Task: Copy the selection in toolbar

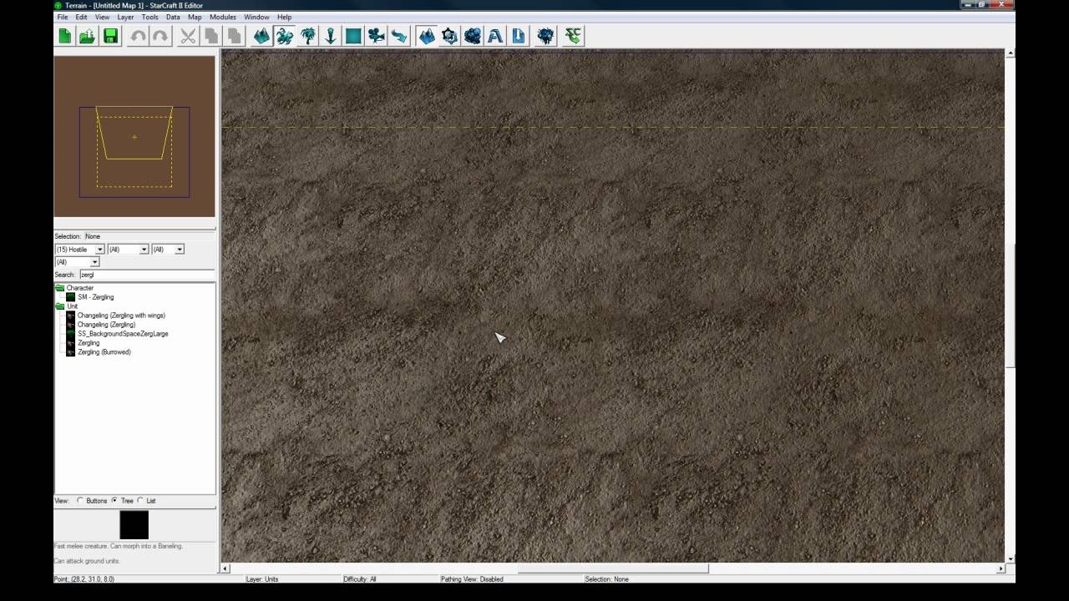Action: click(x=211, y=36)
